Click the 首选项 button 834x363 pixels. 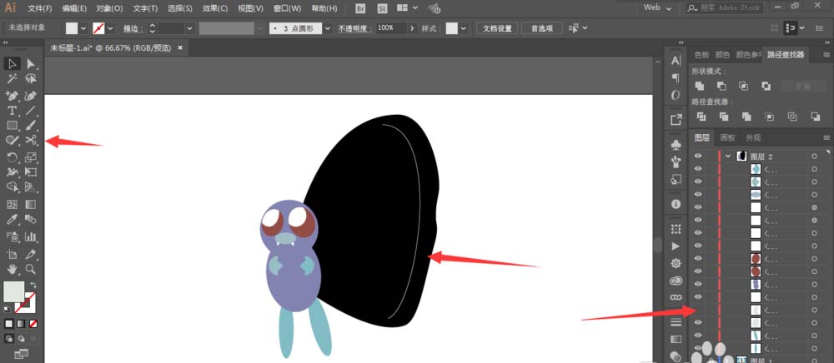(541, 28)
